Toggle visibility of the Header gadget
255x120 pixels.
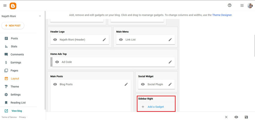55,40
